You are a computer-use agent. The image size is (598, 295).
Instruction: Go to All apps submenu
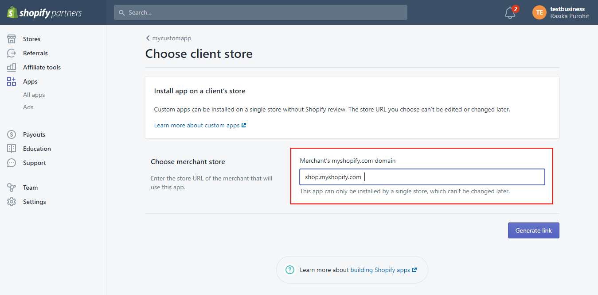(x=34, y=95)
